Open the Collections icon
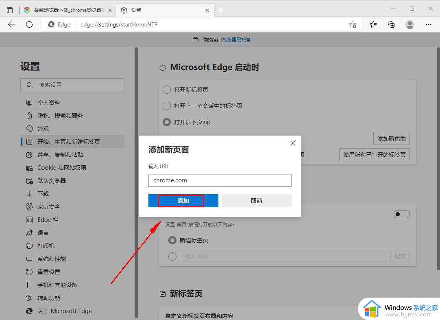The height and width of the screenshot is (320, 440). tap(391, 25)
